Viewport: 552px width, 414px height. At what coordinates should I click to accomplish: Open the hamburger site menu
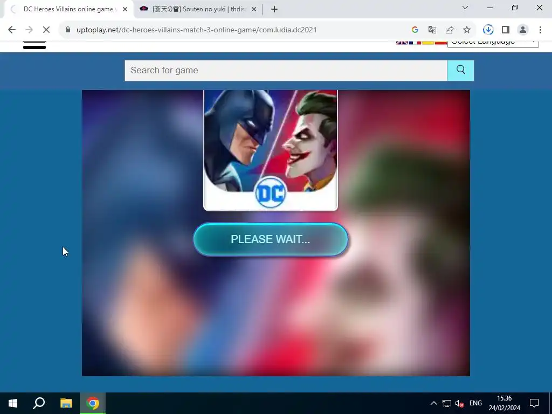34,45
